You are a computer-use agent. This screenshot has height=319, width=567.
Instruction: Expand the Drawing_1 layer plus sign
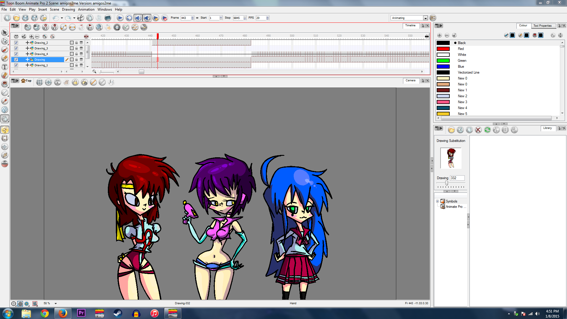point(27,65)
